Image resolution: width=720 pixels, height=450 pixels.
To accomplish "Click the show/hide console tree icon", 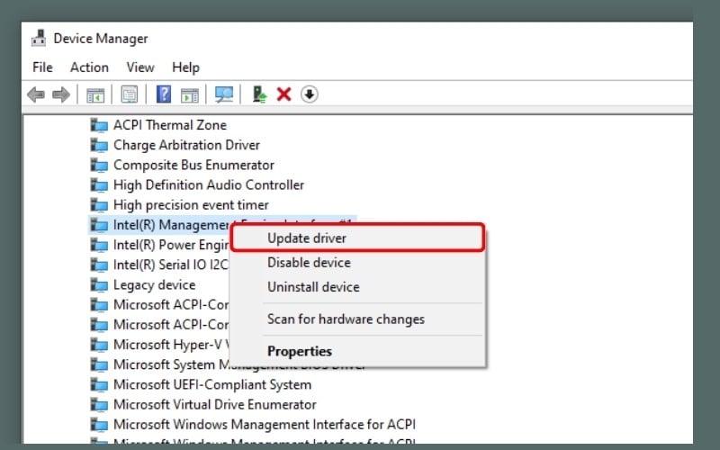I will 95,95.
